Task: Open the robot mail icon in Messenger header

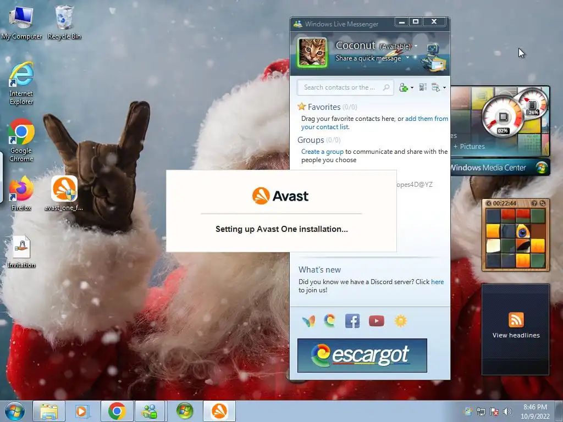Action: pos(433,57)
